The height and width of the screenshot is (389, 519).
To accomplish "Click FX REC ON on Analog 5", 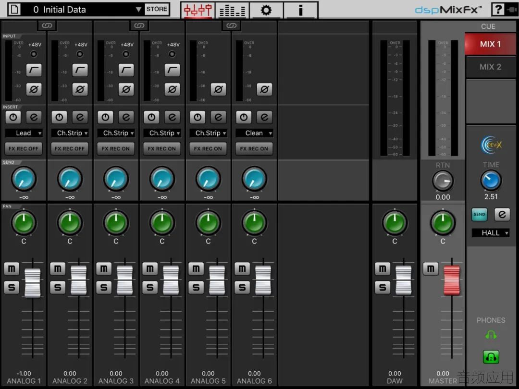I will (x=208, y=149).
